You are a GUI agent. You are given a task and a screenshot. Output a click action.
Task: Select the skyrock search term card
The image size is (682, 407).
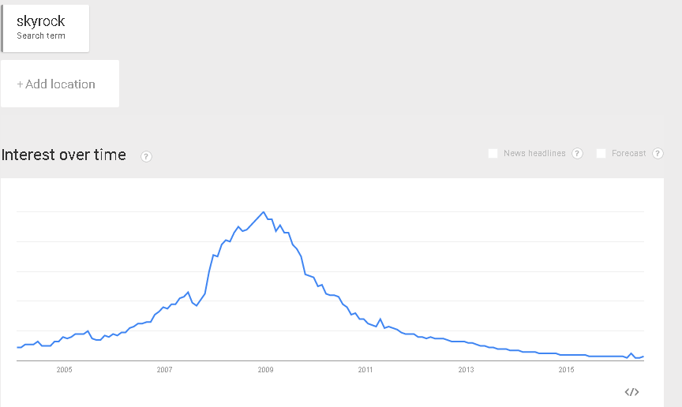tap(45, 28)
